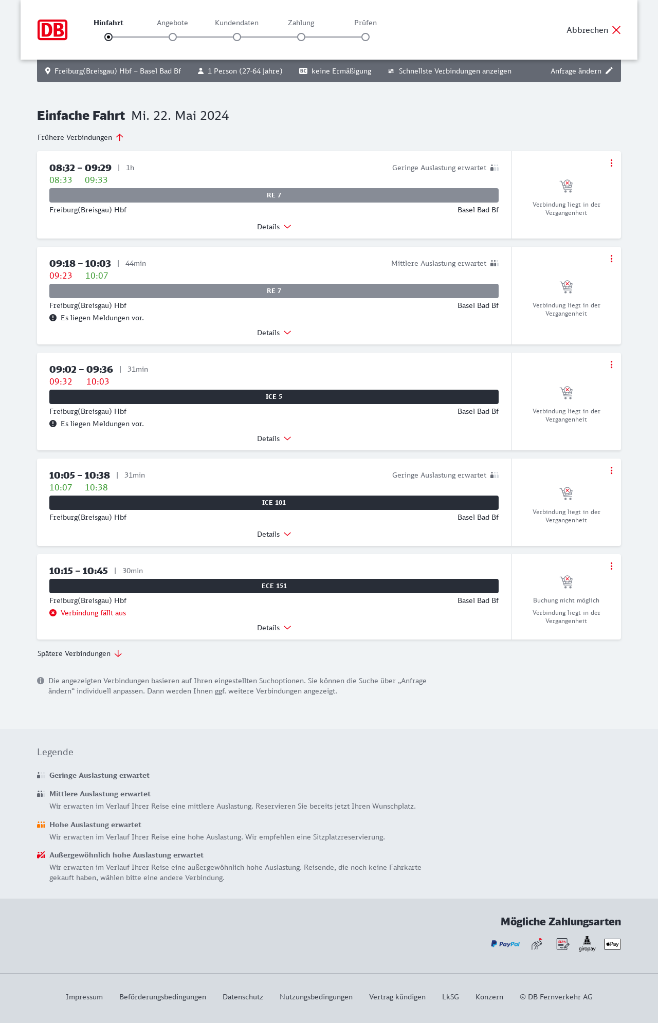Load later connections (Spätere Verbindungen)
The width and height of the screenshot is (658, 1023).
point(80,653)
